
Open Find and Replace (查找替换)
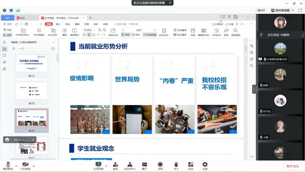(236, 32)
